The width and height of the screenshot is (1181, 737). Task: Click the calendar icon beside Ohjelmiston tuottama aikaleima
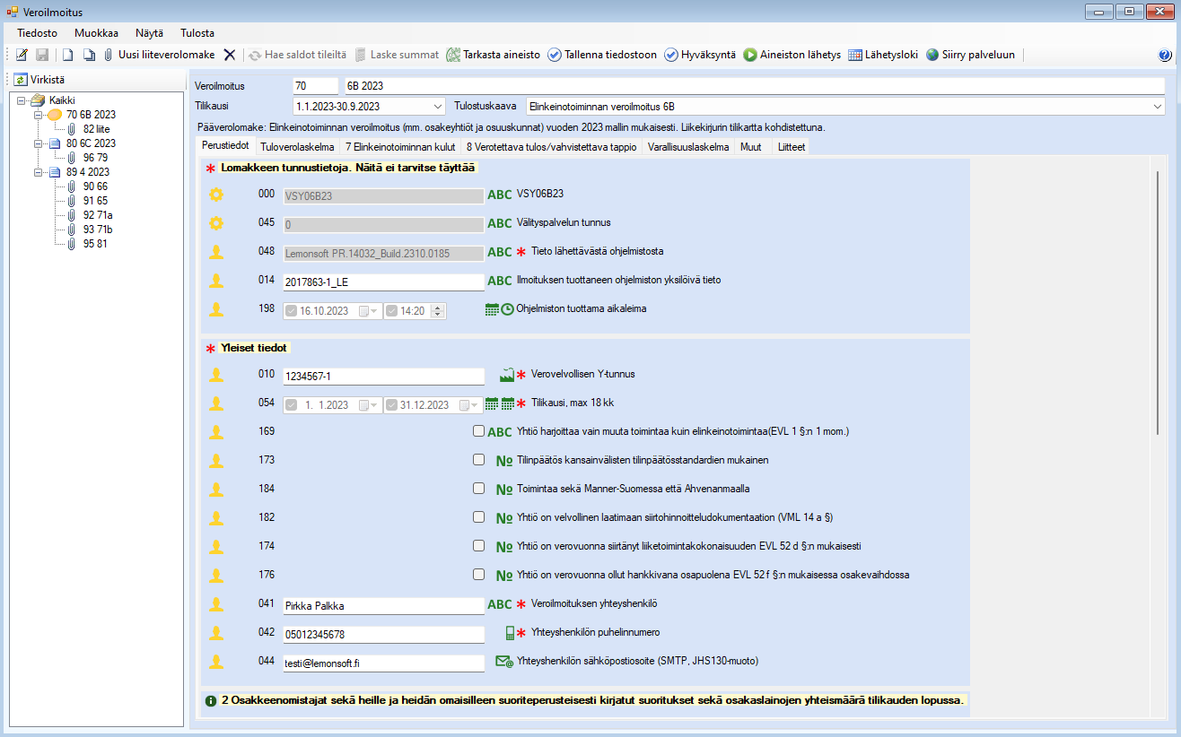click(x=492, y=309)
